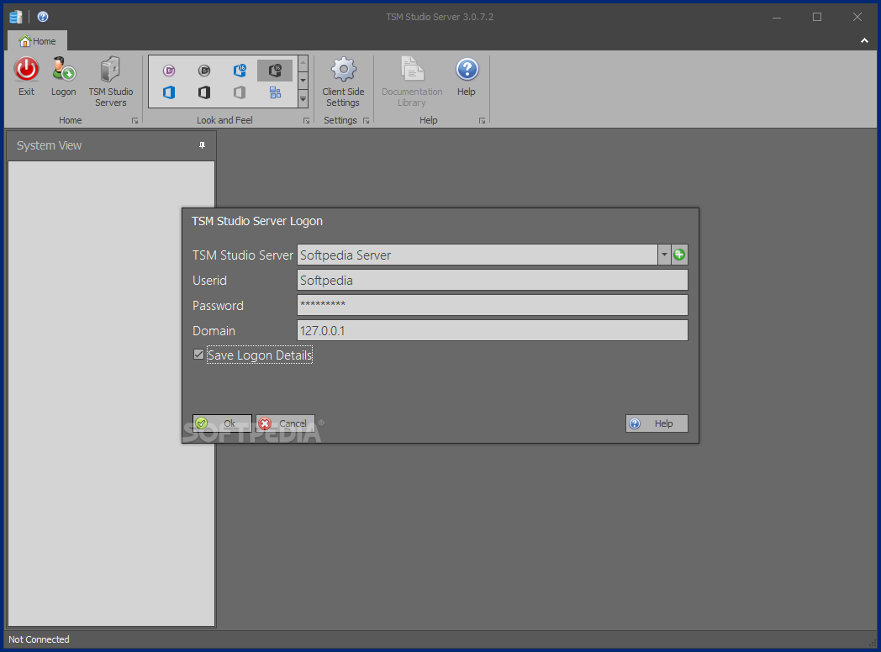Click the red Exit power icon

[26, 70]
